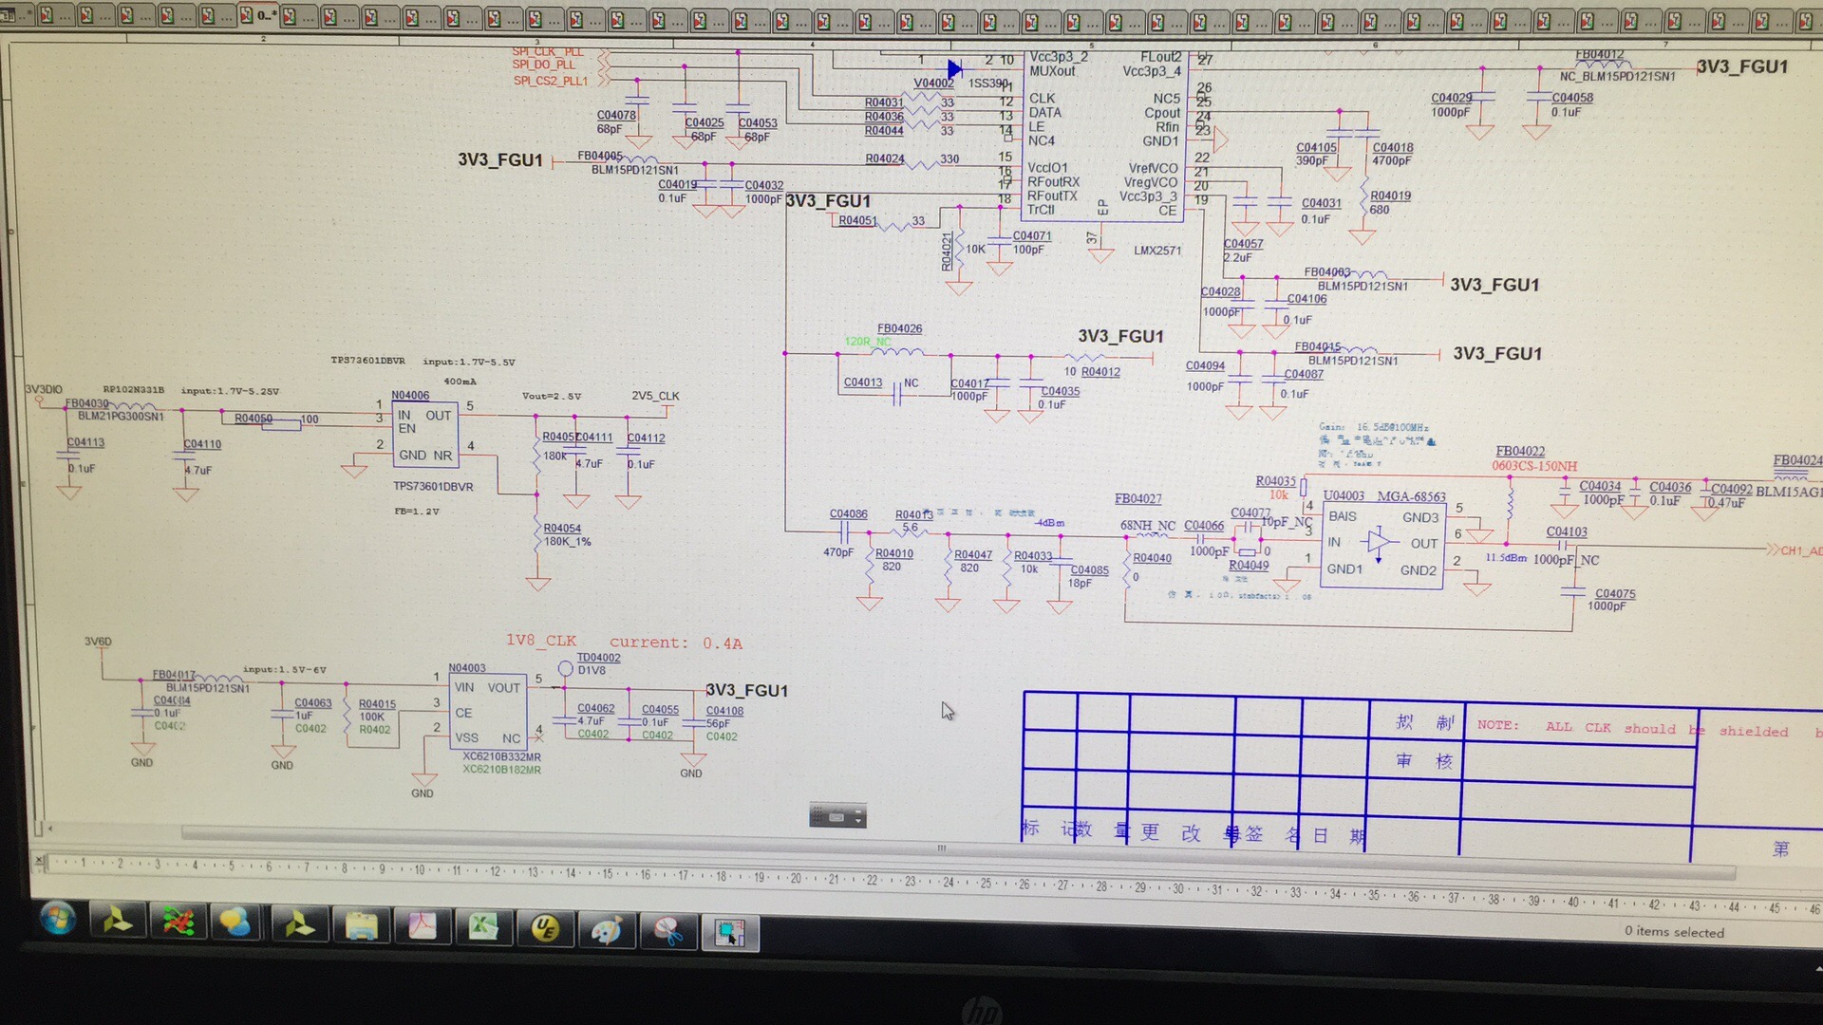1823x1025 pixels.
Task: Click the first green triangle app taskbar icon
Action: click(x=118, y=921)
